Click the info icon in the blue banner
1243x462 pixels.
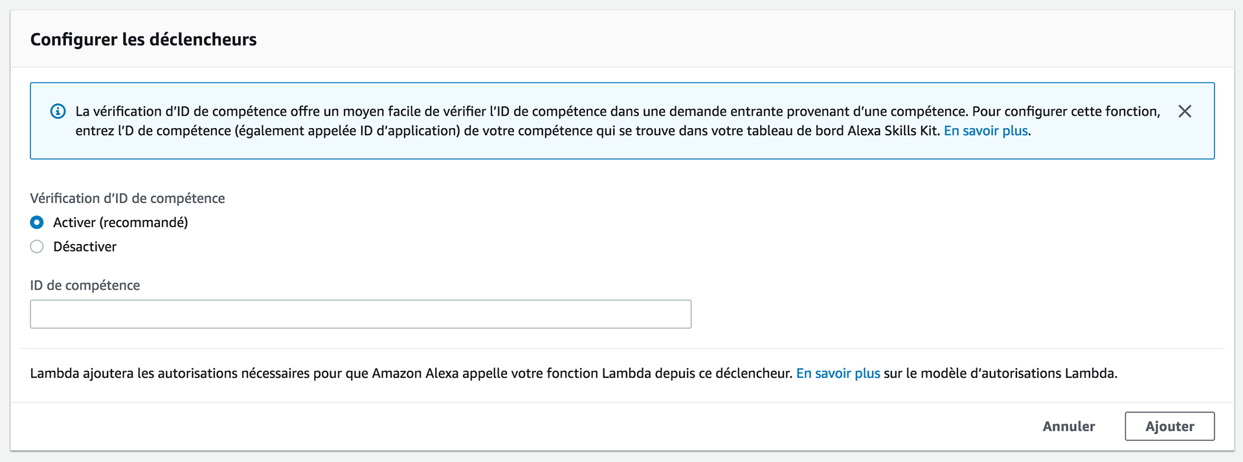point(58,111)
